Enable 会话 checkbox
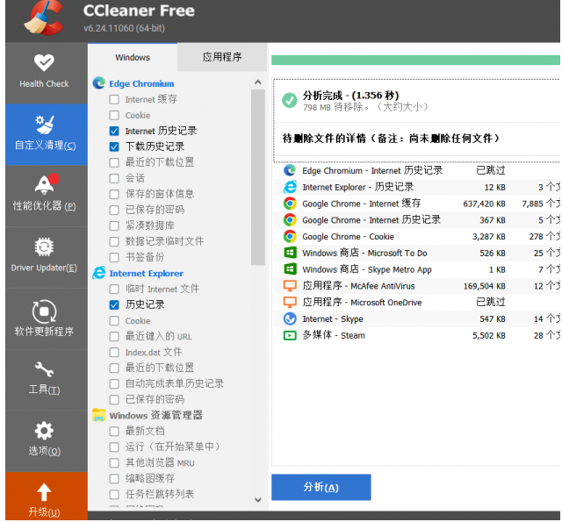This screenshot has width=562, height=522. 114,178
